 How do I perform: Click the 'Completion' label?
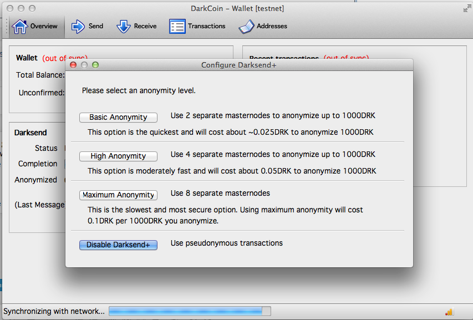(38, 164)
